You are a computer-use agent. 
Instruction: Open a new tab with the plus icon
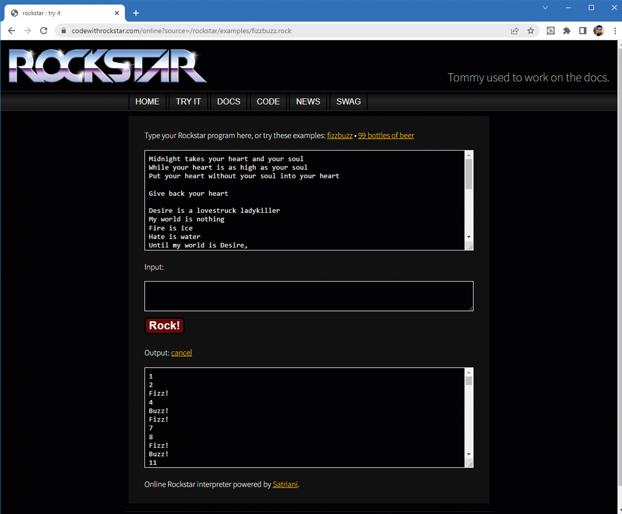coord(136,13)
